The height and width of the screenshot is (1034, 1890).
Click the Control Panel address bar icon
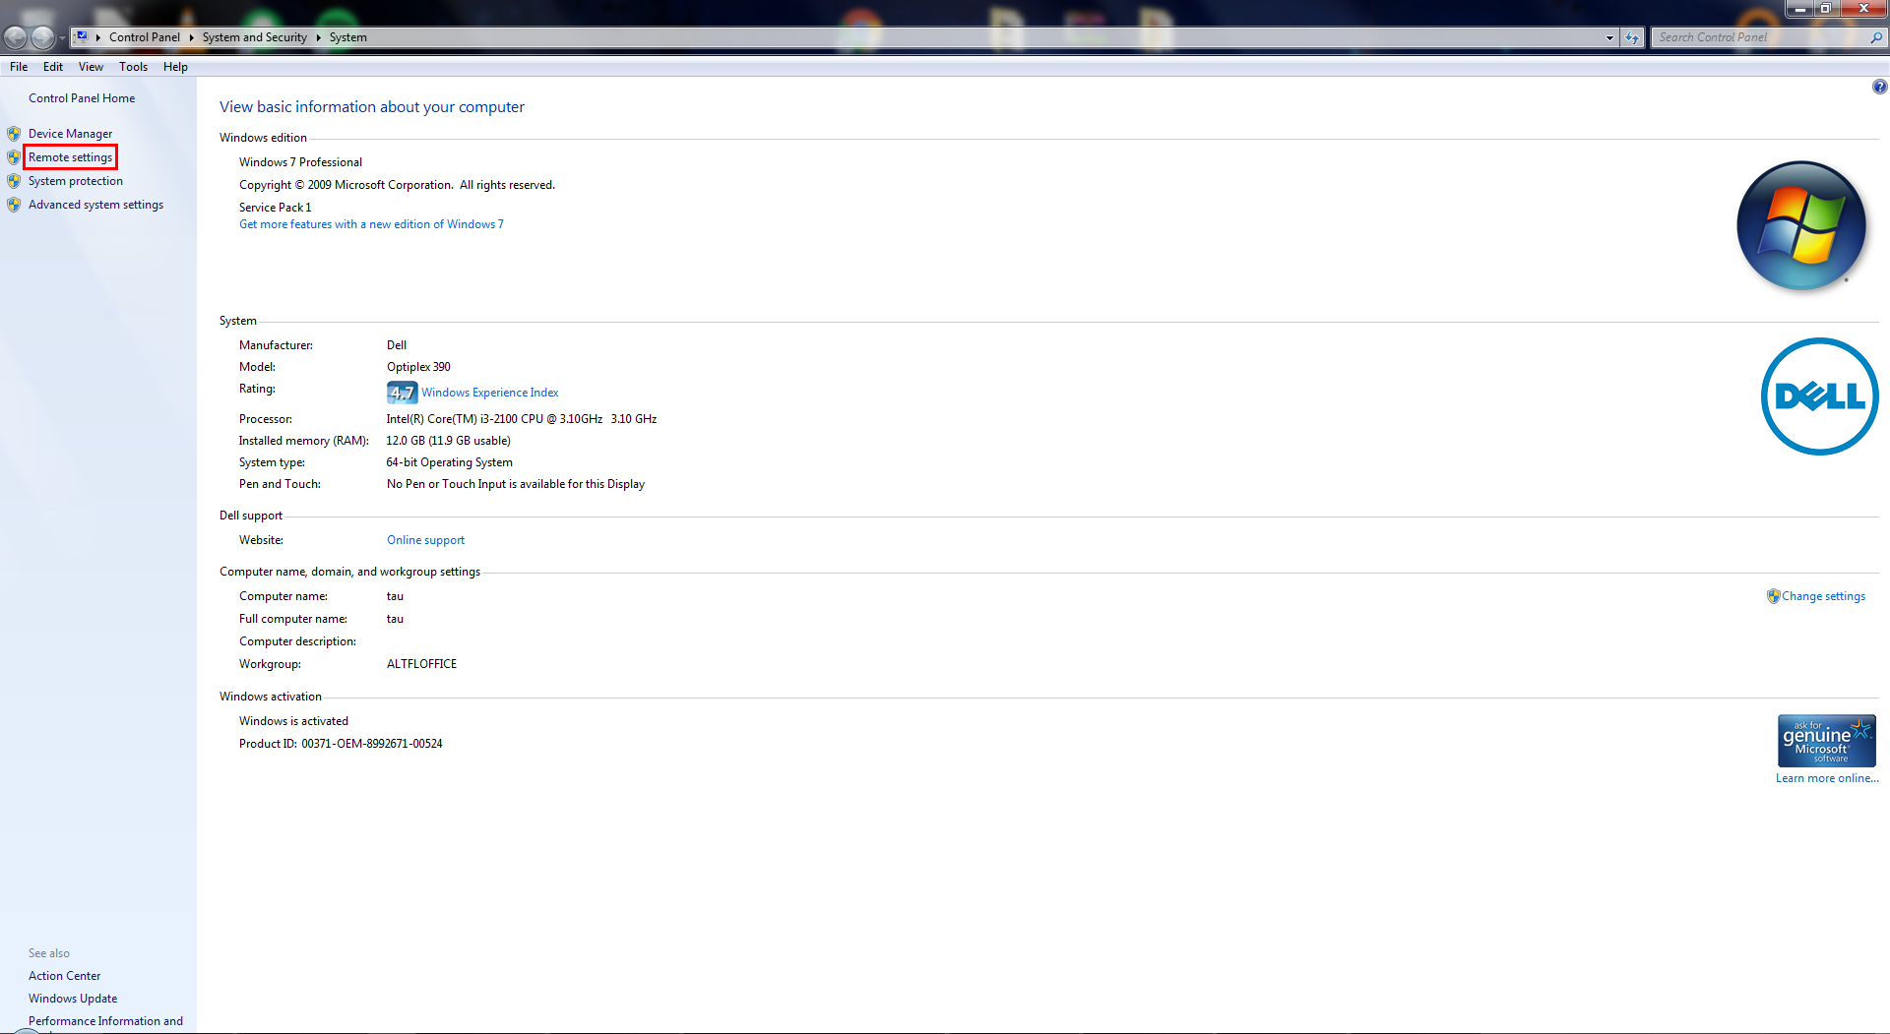click(x=83, y=37)
